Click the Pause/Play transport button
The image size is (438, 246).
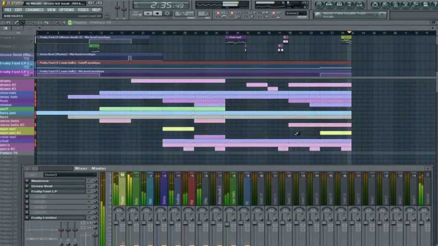click(x=148, y=13)
